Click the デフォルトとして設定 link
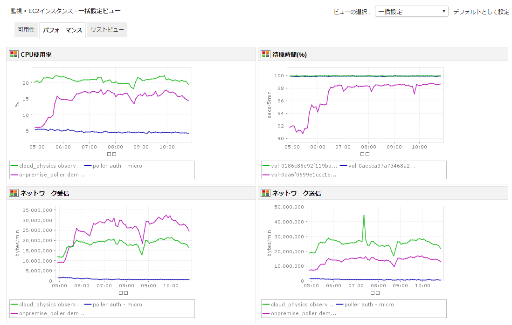Screen dimensions: 512x325 (x=481, y=12)
